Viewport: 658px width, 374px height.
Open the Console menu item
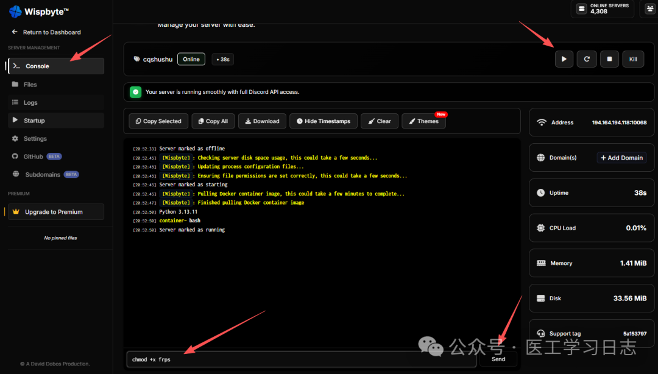click(56, 66)
